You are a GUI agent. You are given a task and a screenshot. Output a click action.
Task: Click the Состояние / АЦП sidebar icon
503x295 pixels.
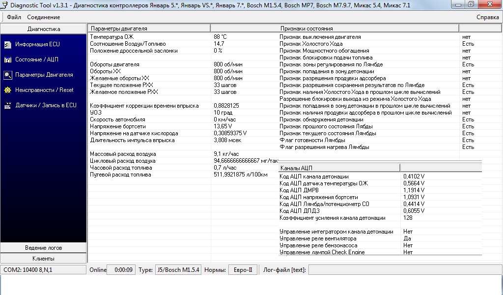click(x=7, y=59)
